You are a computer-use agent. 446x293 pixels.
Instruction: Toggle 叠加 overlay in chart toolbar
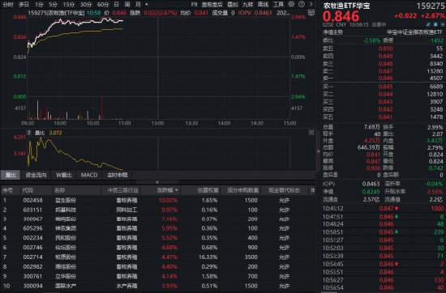pos(233,4)
